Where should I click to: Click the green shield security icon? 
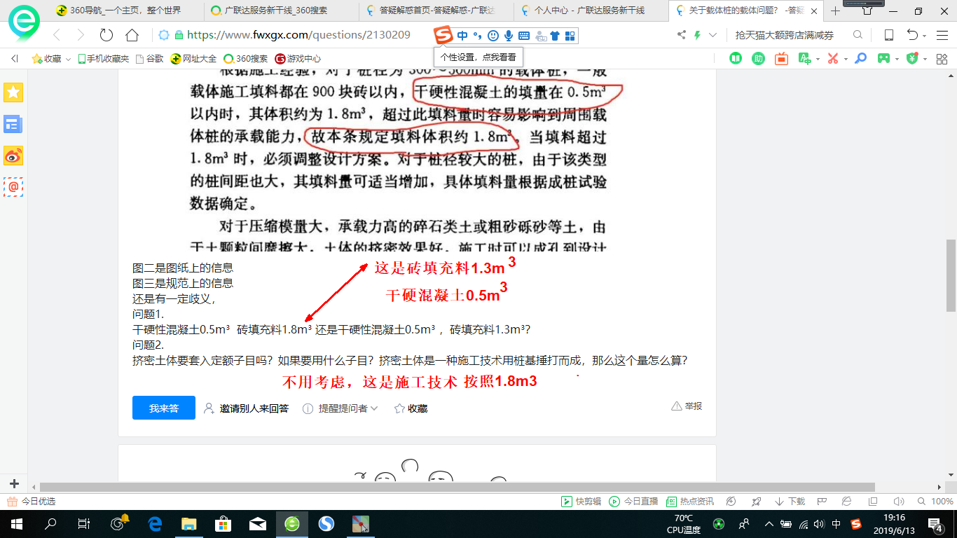911,59
